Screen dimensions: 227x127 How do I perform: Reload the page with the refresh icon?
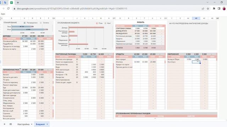(x=8, y=8)
